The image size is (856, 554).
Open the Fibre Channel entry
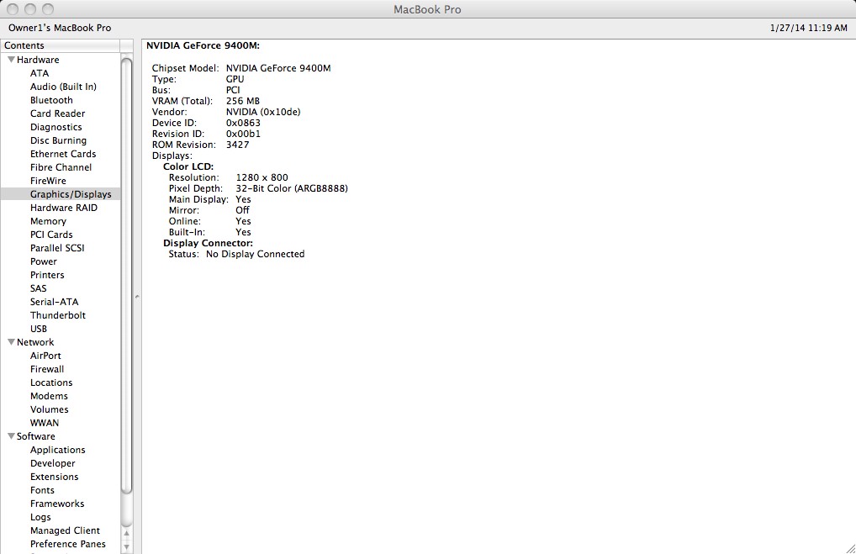(61, 167)
